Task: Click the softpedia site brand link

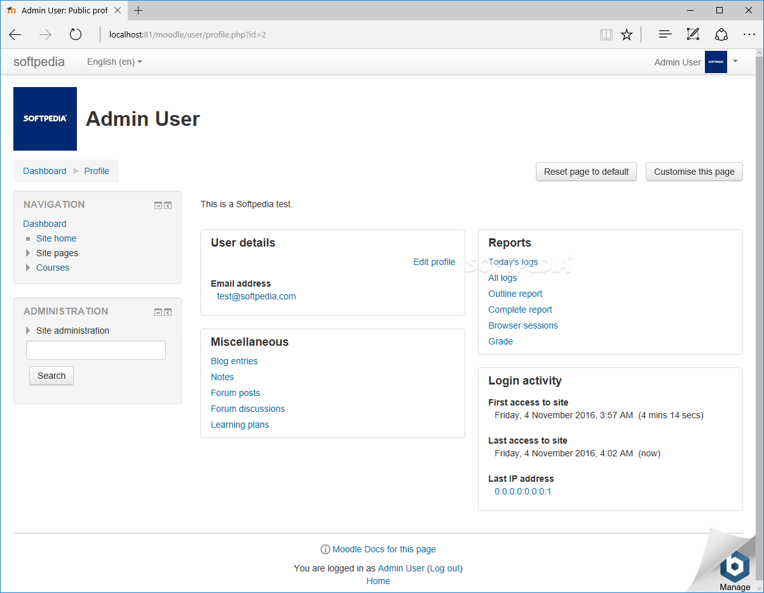Action: (39, 62)
